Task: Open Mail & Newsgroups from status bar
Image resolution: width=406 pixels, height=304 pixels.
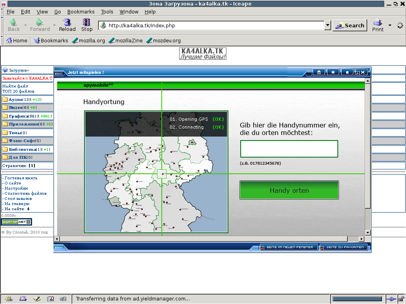Action: pos(23,299)
